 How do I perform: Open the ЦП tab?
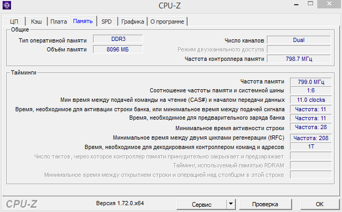tap(14, 22)
